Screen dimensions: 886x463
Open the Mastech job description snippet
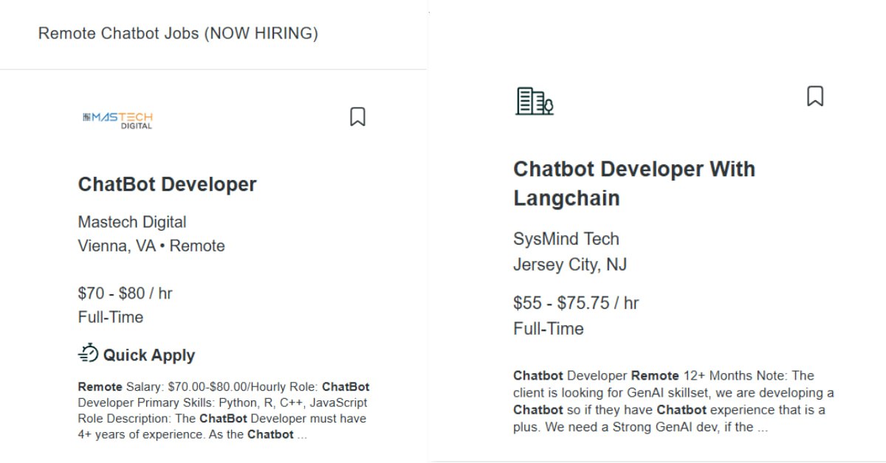click(x=224, y=411)
